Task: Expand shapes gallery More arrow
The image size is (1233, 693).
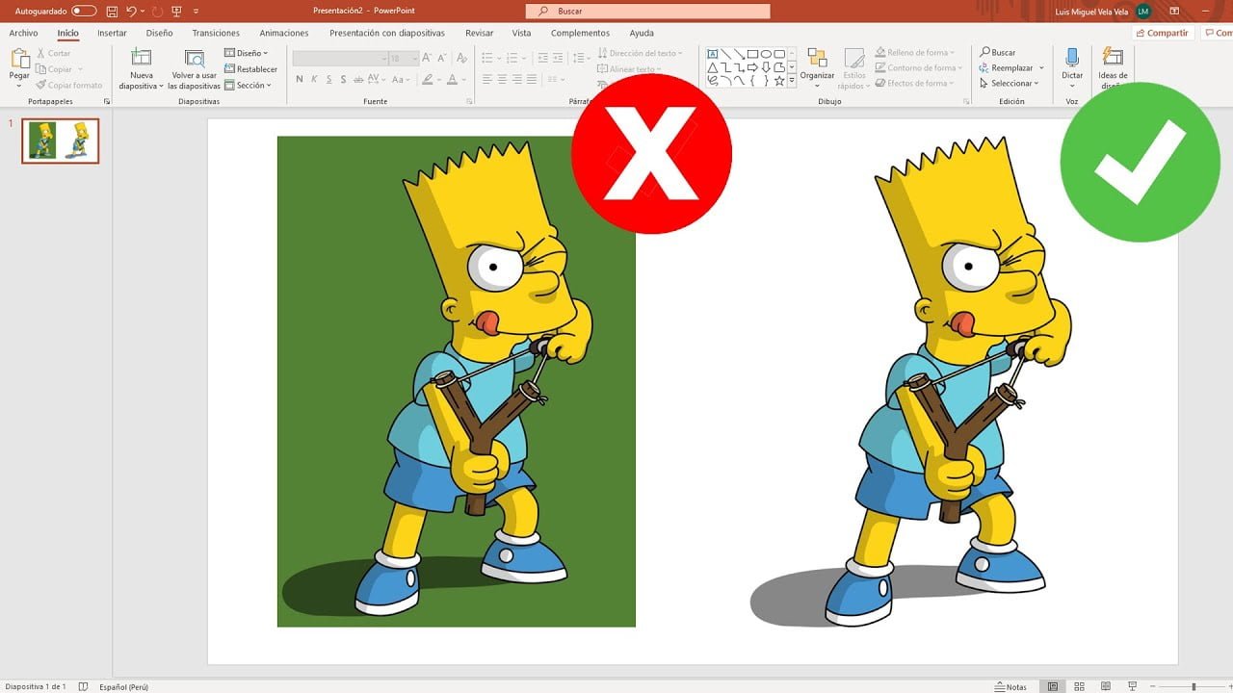Action: point(792,82)
